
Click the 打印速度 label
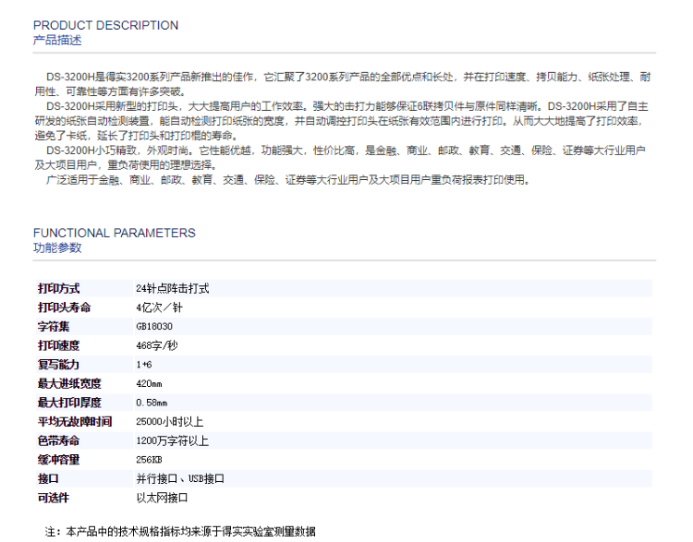click(59, 346)
